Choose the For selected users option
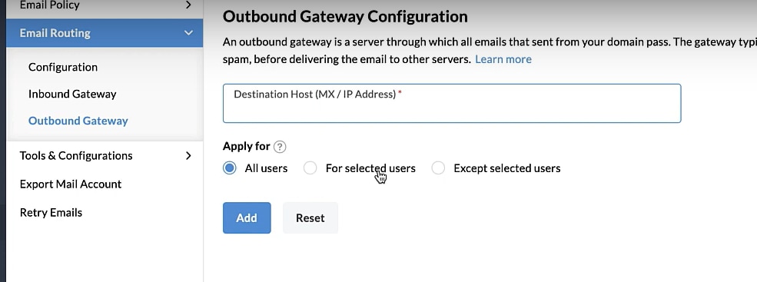This screenshot has height=282, width=757. tap(310, 168)
